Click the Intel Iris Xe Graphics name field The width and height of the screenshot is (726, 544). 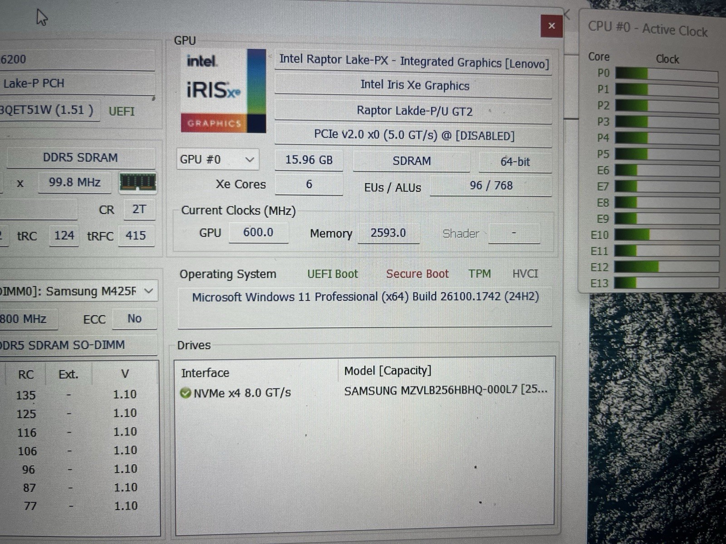(413, 86)
